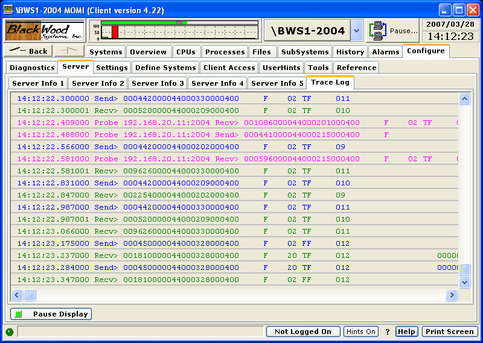Click the CPU activity graph display
This screenshot has width=483, height=343.
pos(174,30)
